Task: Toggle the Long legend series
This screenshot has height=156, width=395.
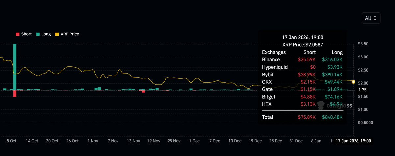Action: click(x=43, y=34)
